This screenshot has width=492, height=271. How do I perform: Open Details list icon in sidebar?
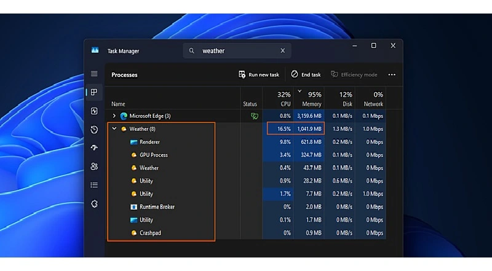94,185
